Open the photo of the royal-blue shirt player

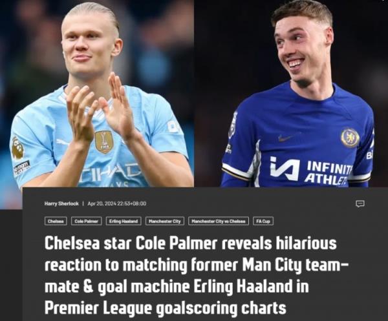click(291, 94)
